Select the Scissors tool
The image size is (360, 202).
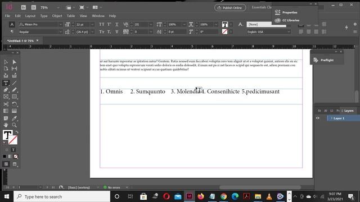[6, 104]
